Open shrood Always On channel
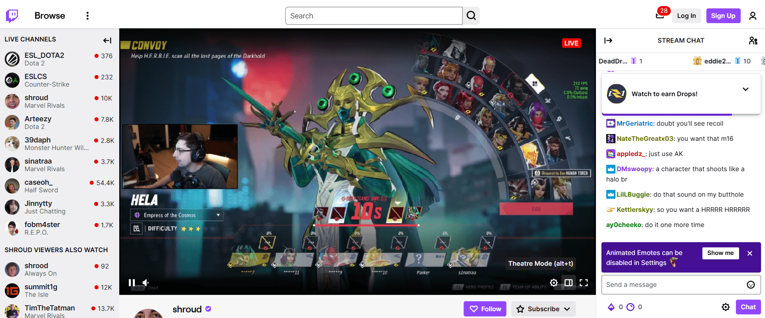 click(59, 269)
